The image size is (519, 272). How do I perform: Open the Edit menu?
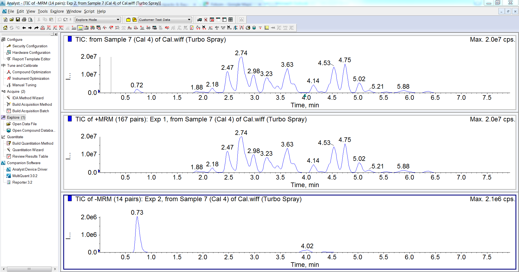point(20,11)
